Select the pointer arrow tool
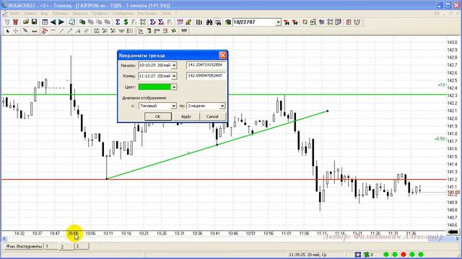The image size is (462, 259). pos(7,31)
